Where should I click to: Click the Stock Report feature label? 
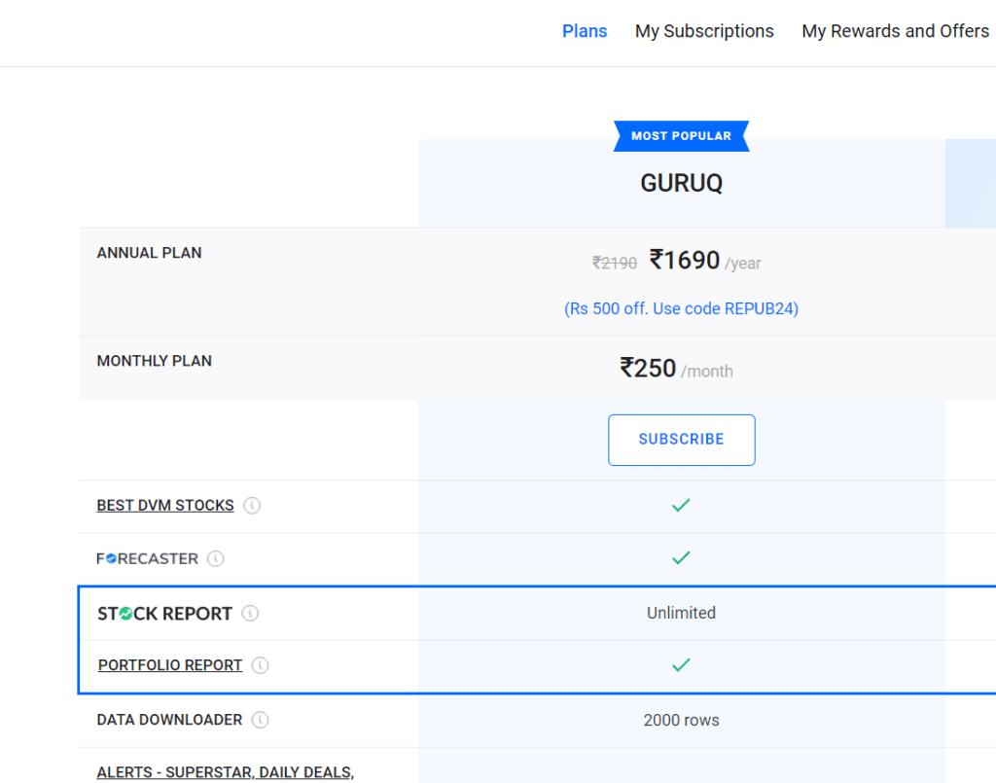tap(164, 614)
